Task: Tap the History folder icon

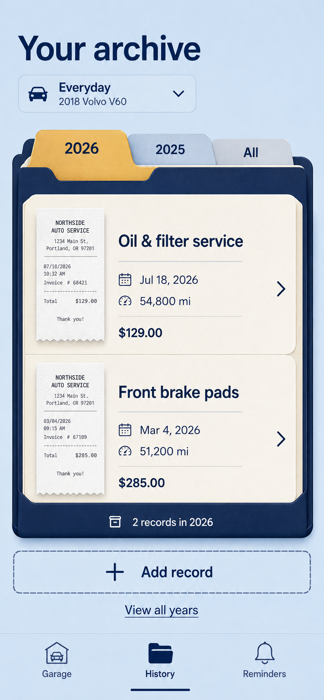Action: (x=160, y=653)
